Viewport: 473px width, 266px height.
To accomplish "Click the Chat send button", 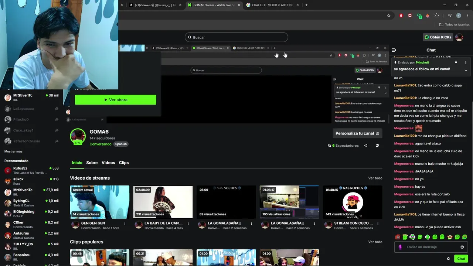I will click(x=461, y=259).
